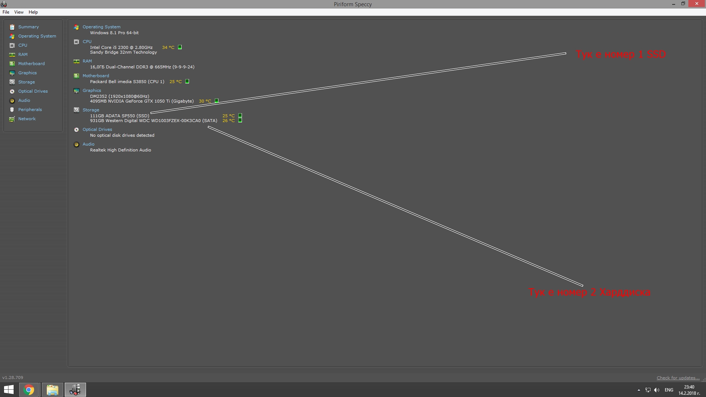Select Peripherals in the sidebar
The image size is (706, 397).
[30, 110]
